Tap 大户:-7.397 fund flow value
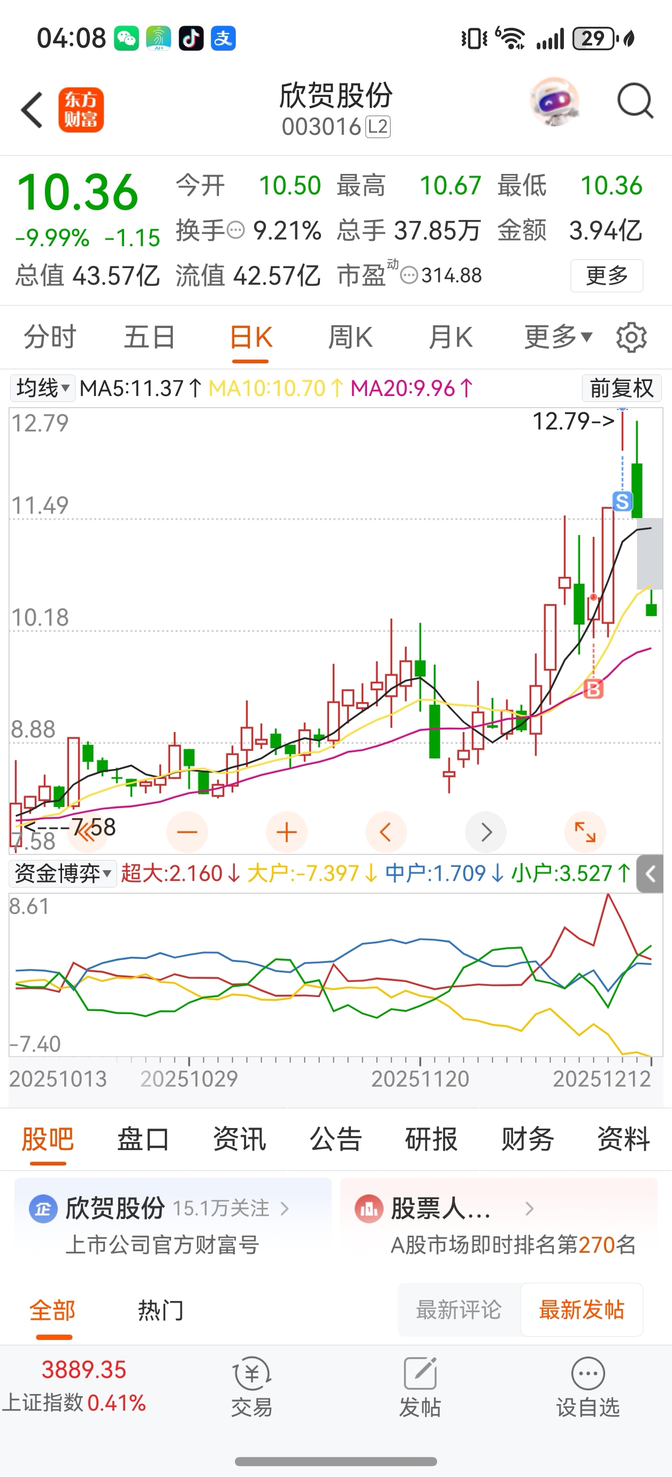672x1477 pixels. [312, 874]
